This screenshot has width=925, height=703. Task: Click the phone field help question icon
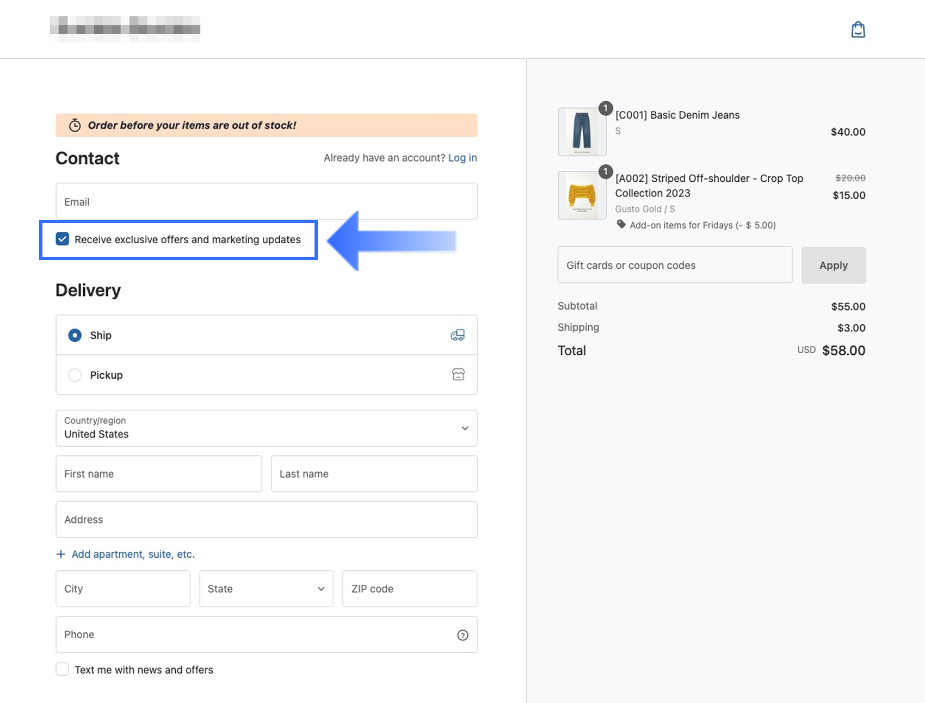pyautogui.click(x=462, y=635)
